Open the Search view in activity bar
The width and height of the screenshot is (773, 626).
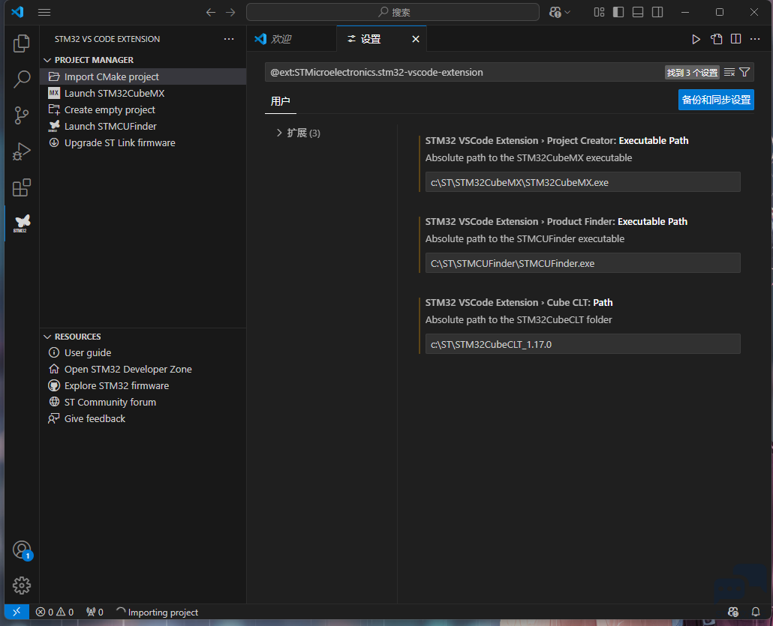21,79
